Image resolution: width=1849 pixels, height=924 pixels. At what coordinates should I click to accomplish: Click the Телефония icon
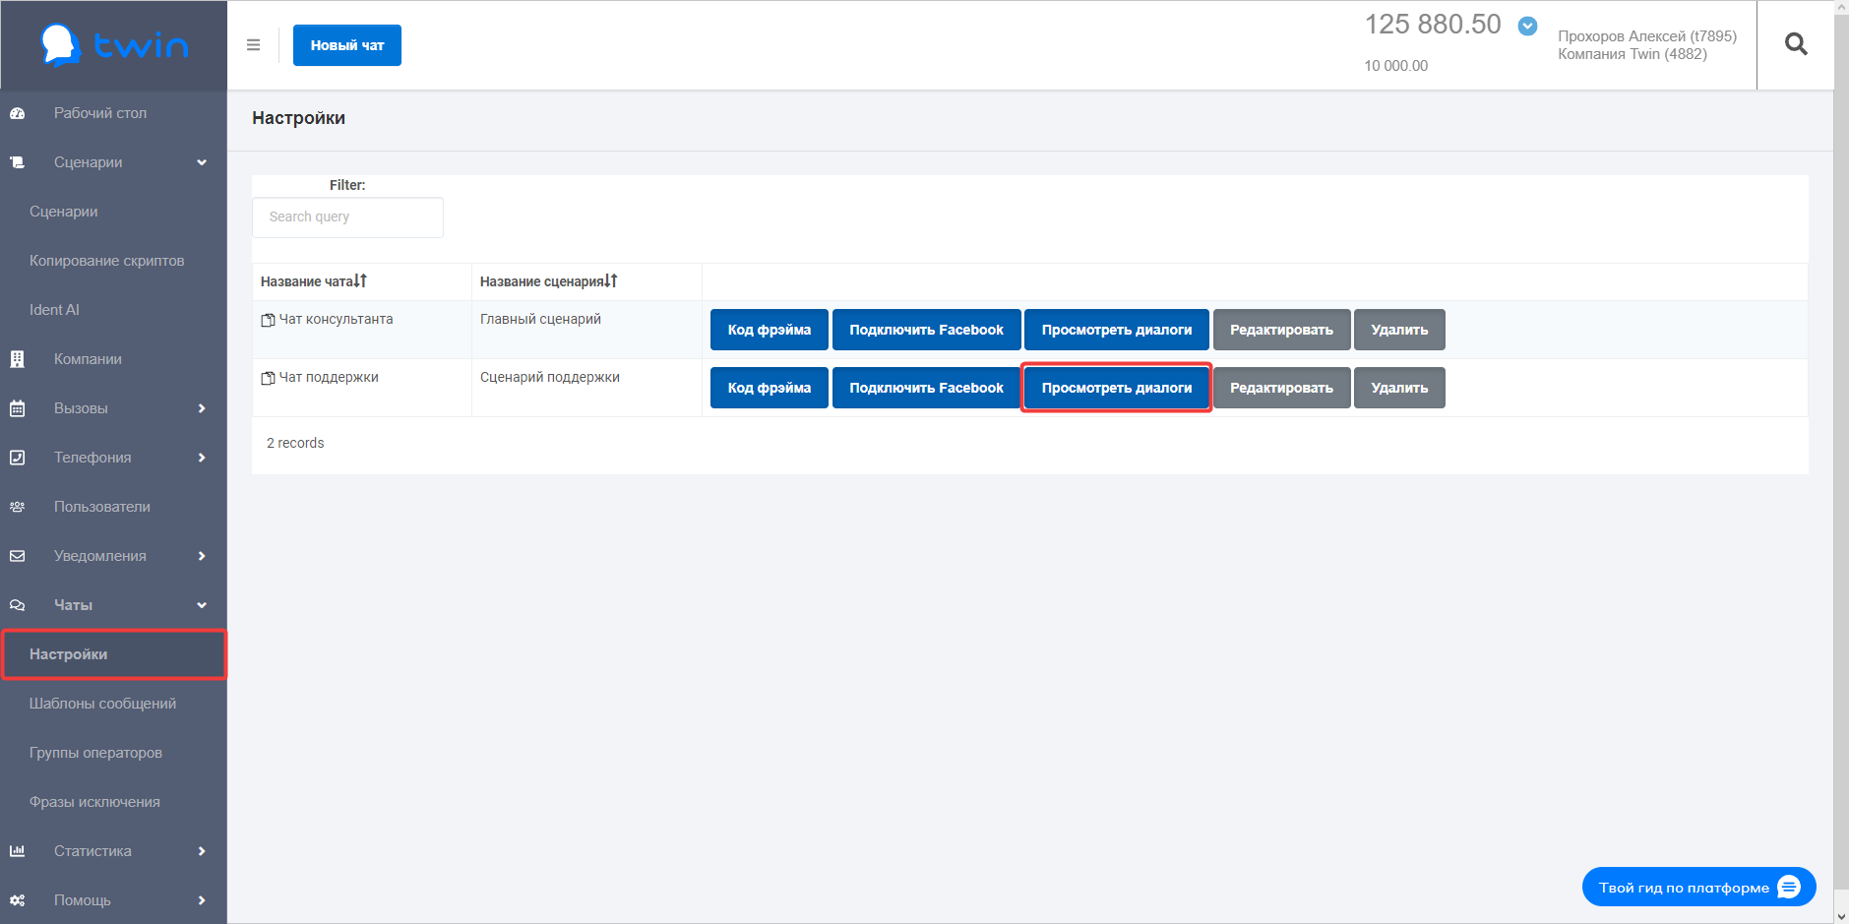[17, 458]
